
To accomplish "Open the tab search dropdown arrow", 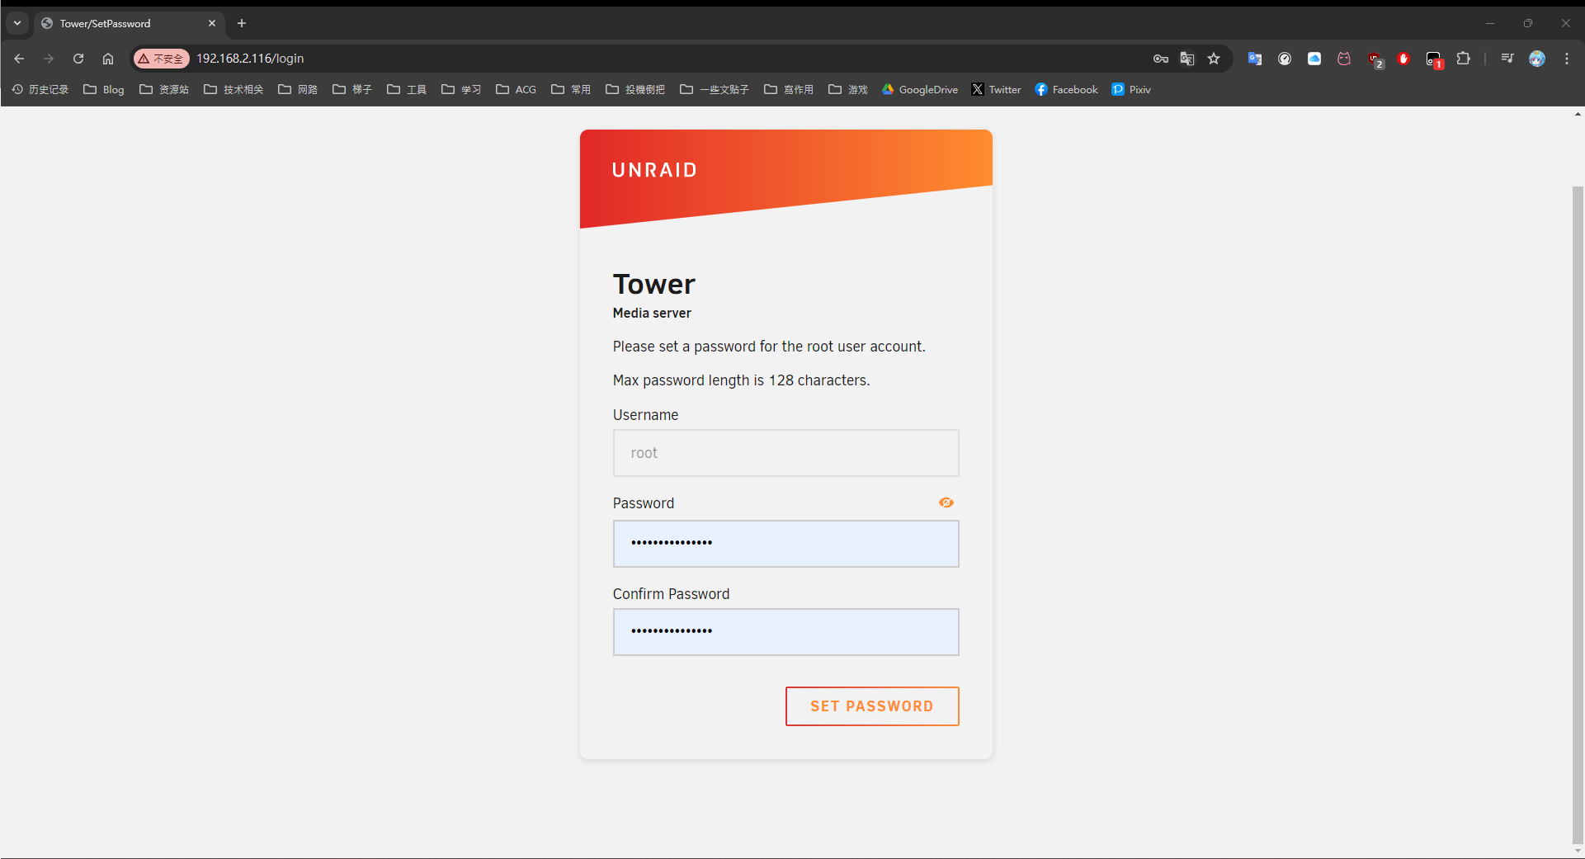I will pyautogui.click(x=17, y=23).
